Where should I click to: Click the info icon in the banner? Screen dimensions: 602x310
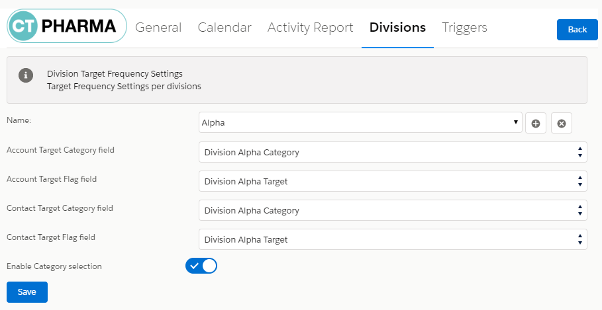[26, 75]
